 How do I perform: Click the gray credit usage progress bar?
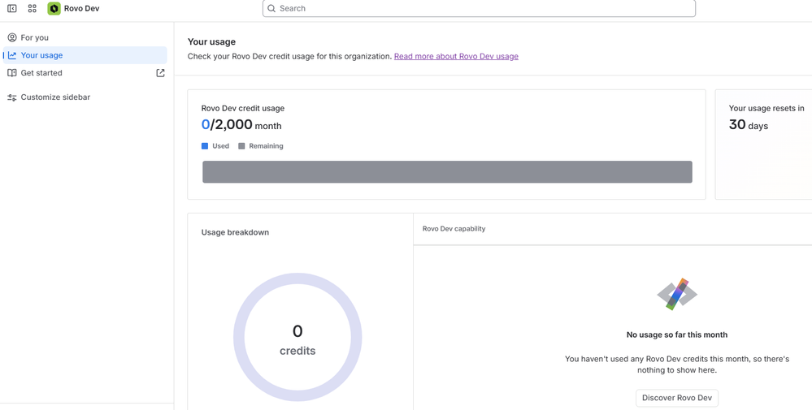coord(447,171)
